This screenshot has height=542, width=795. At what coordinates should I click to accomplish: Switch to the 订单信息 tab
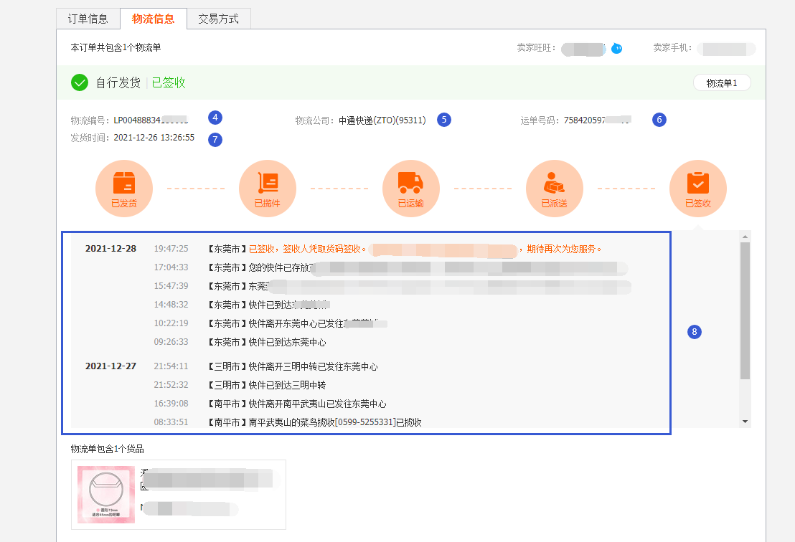click(88, 19)
